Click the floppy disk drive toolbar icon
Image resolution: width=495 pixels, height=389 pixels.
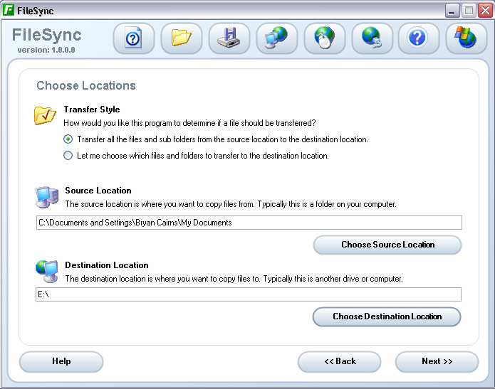pos(229,38)
